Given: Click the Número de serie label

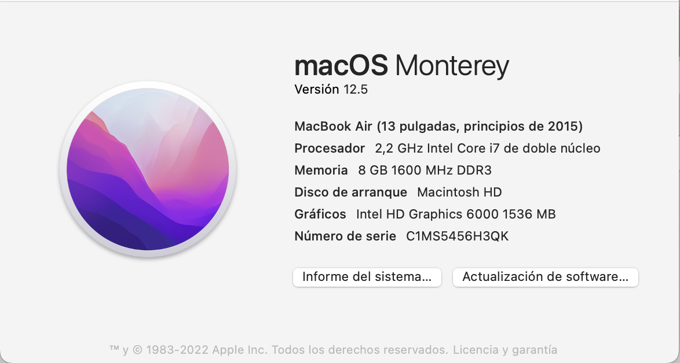Looking at the screenshot, I should coord(345,236).
